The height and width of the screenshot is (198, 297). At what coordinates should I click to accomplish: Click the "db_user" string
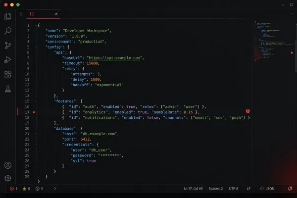point(99,150)
